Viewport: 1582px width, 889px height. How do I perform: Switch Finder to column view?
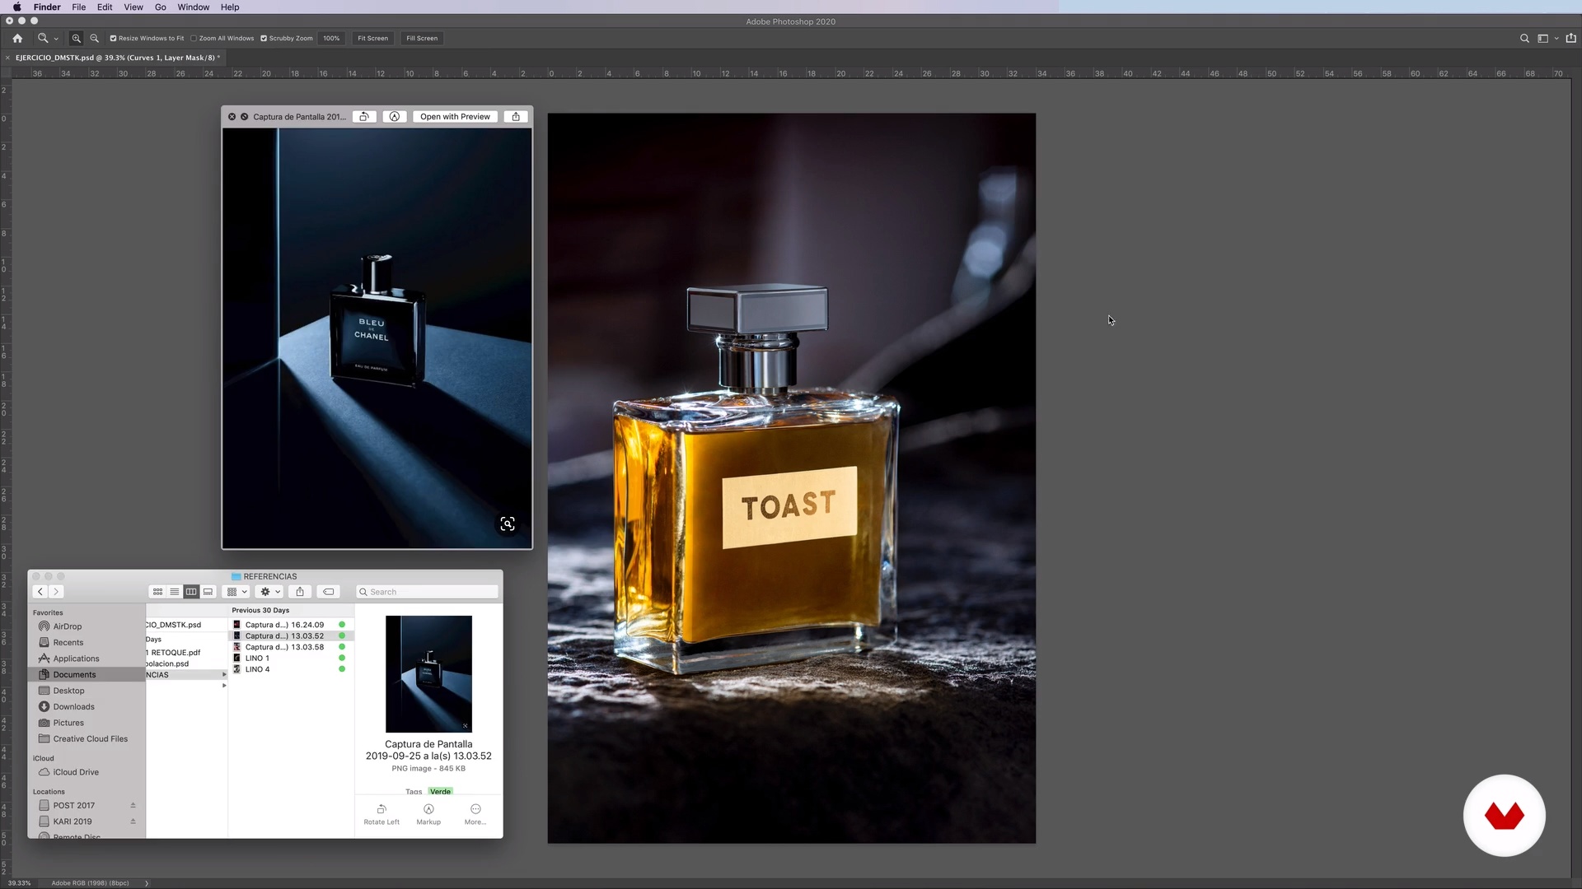click(191, 592)
